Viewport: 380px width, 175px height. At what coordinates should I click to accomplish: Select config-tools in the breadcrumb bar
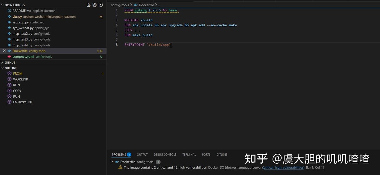click(x=120, y=5)
